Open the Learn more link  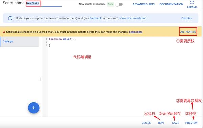(136, 32)
